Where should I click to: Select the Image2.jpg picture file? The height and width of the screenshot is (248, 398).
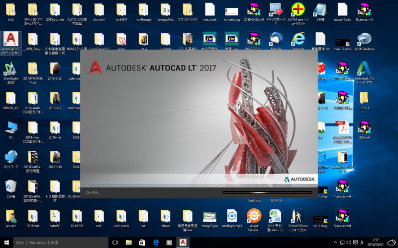click(209, 220)
